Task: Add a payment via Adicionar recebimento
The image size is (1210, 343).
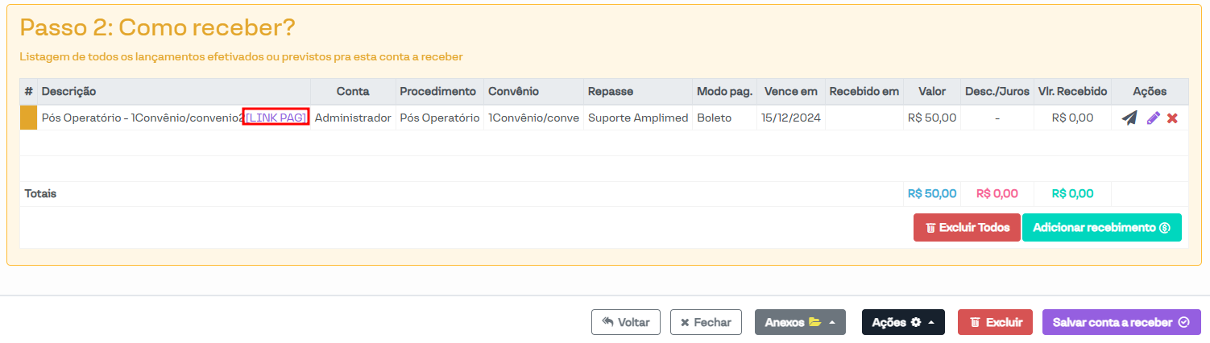Action: (x=1101, y=228)
